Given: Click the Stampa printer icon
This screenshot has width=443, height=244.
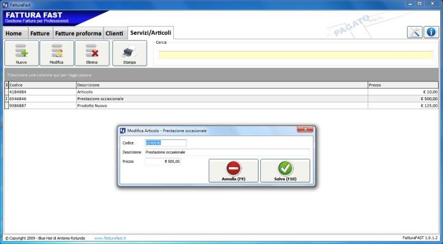Looking at the screenshot, I should coord(129,52).
